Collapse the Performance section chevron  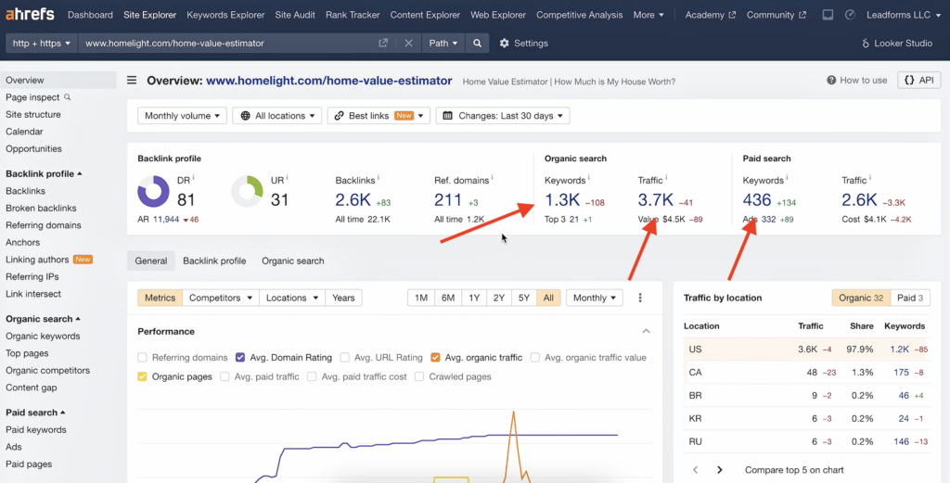[x=646, y=331]
